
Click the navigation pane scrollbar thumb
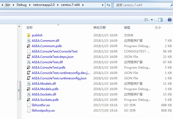[x=19, y=90]
